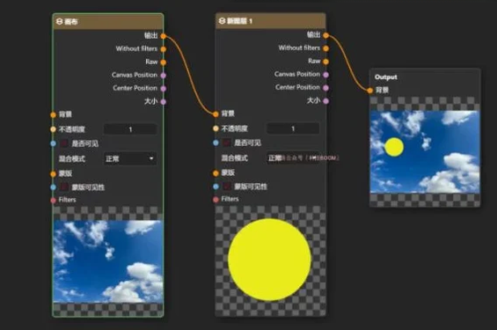This screenshot has height=330, width=497.
Task: Toggle 蒙版可见性 checkbox in 画布 node
Action: click(64, 187)
